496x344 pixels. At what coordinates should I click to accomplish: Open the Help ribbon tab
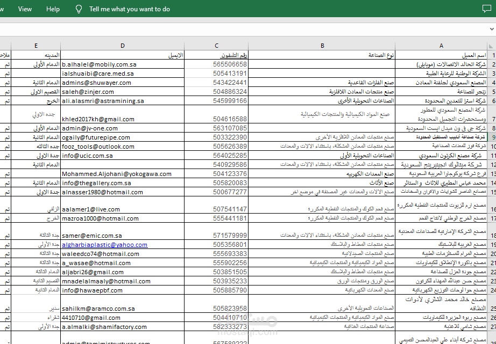[53, 9]
